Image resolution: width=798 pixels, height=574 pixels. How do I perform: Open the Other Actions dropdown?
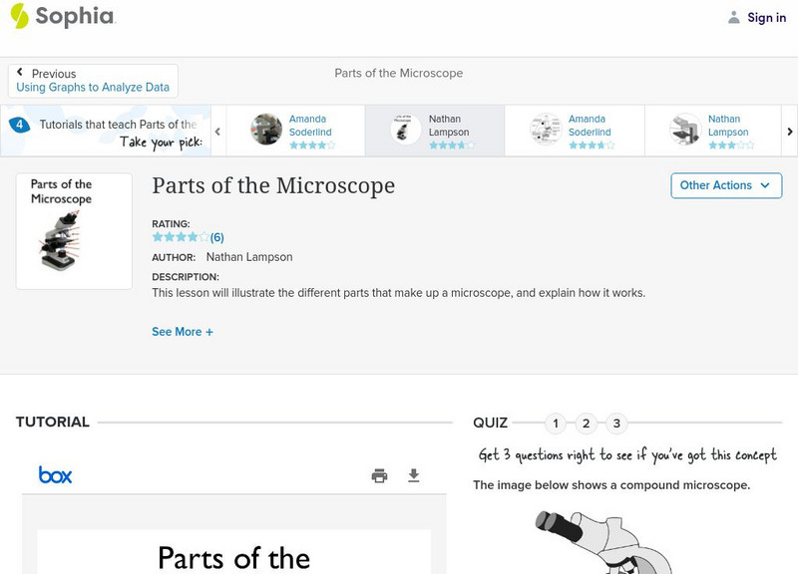click(x=725, y=185)
